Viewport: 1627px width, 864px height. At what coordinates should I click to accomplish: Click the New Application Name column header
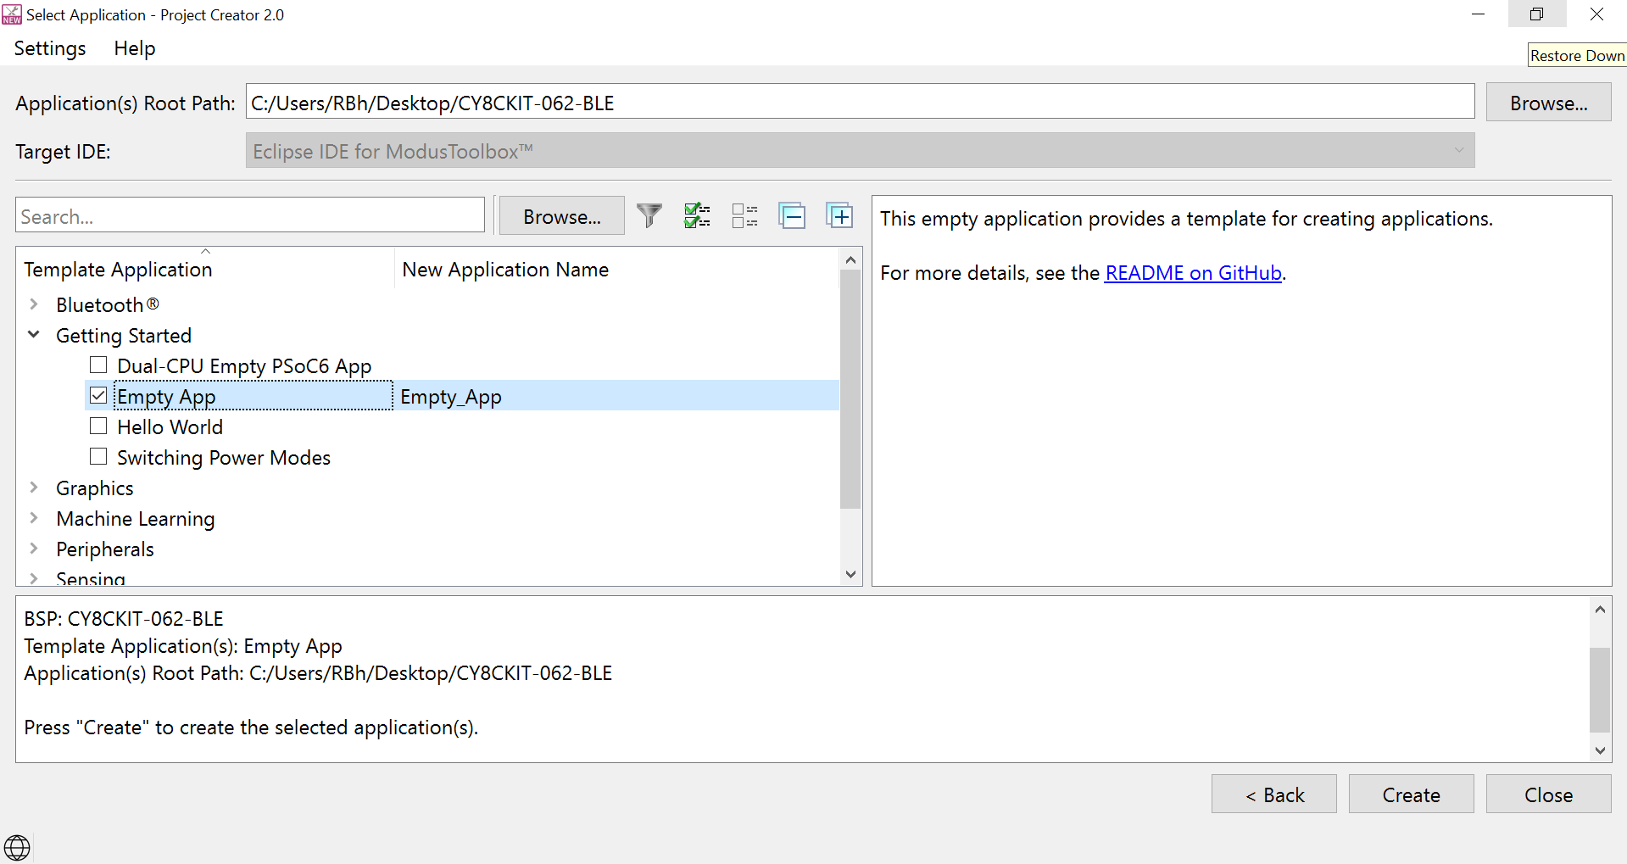point(617,269)
